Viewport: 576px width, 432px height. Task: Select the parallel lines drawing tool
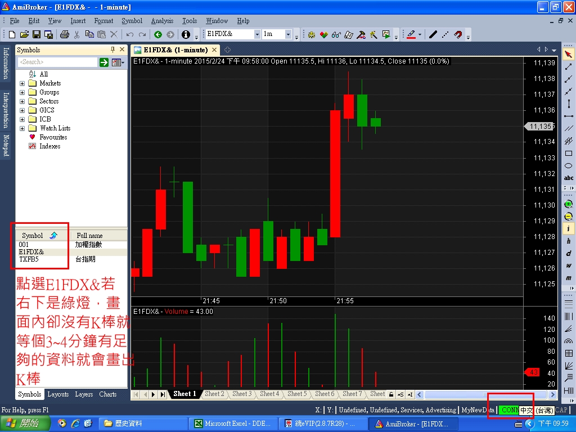click(x=568, y=129)
